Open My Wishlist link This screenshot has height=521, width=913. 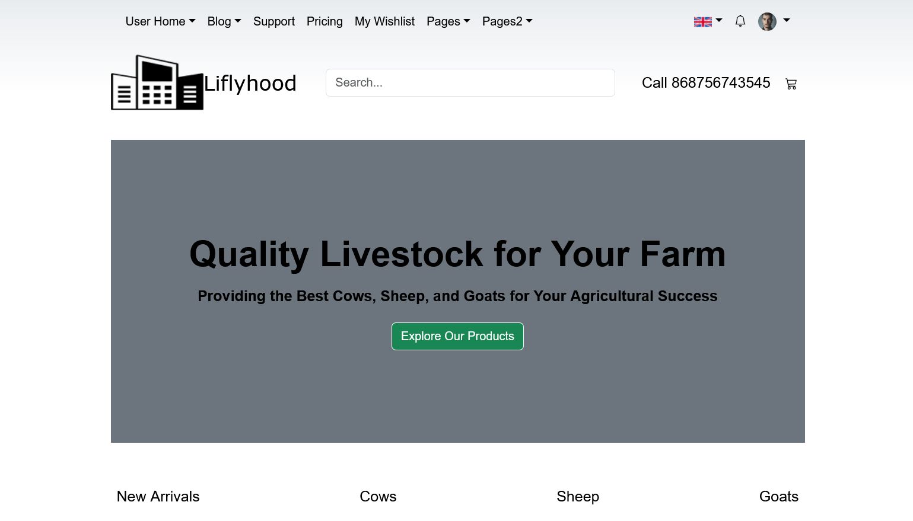point(384,21)
